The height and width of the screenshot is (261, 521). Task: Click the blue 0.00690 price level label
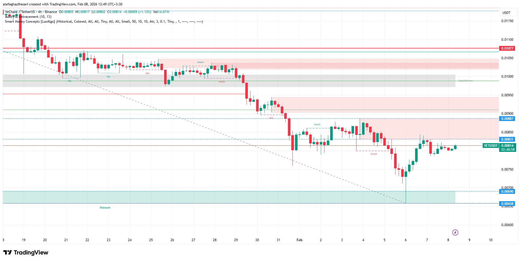click(x=507, y=192)
